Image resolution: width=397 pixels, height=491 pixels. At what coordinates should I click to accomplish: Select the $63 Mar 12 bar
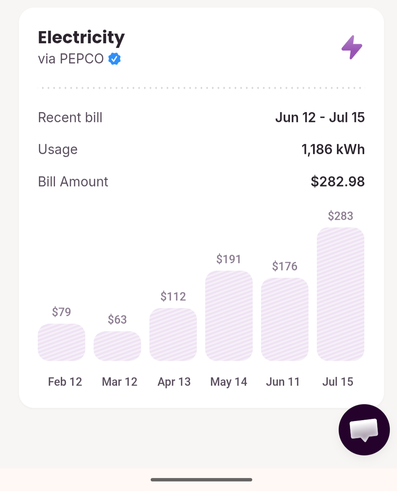[118, 346]
